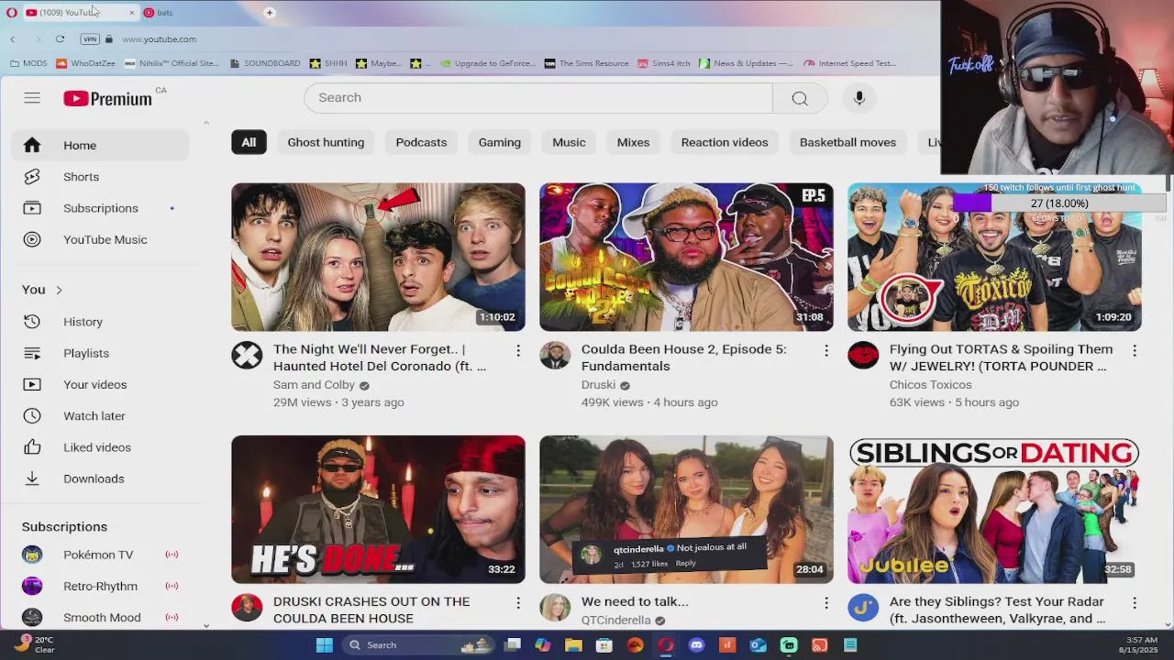Open YouTube Music in the sidebar
Screen dimensions: 1174x660
[101, 239]
